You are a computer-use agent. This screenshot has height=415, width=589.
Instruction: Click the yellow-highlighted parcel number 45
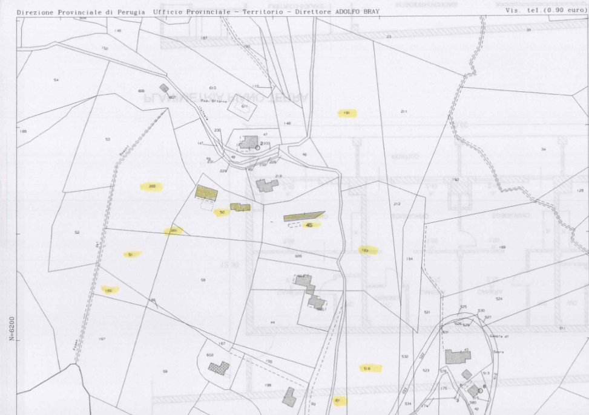[x=310, y=225]
